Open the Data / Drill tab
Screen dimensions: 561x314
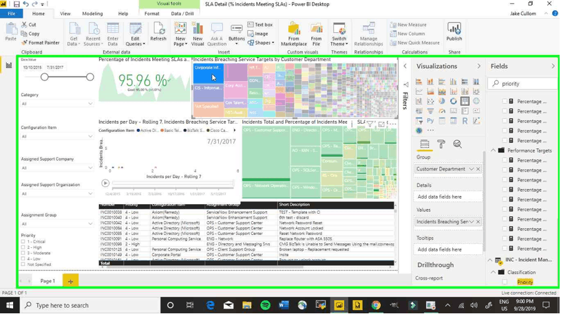[182, 14]
